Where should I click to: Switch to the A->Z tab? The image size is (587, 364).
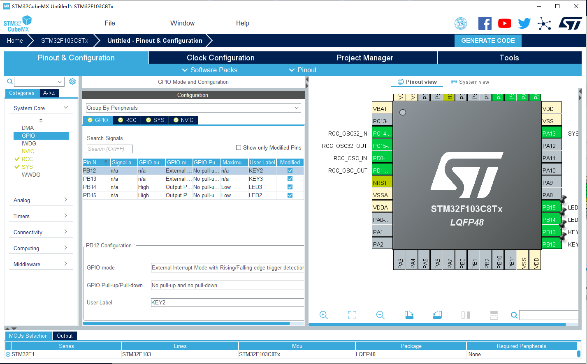coord(49,93)
